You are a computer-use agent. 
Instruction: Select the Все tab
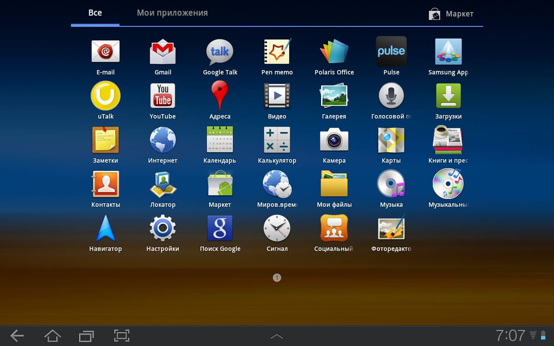(x=95, y=13)
